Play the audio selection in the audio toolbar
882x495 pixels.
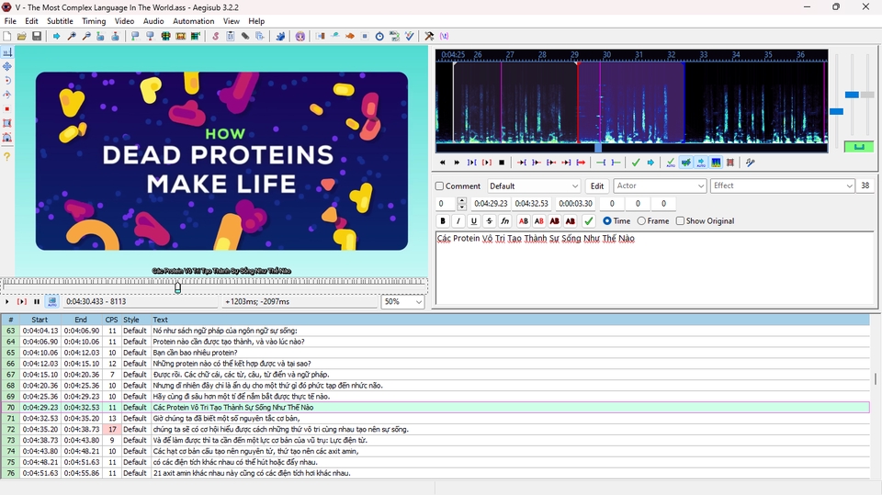click(487, 163)
